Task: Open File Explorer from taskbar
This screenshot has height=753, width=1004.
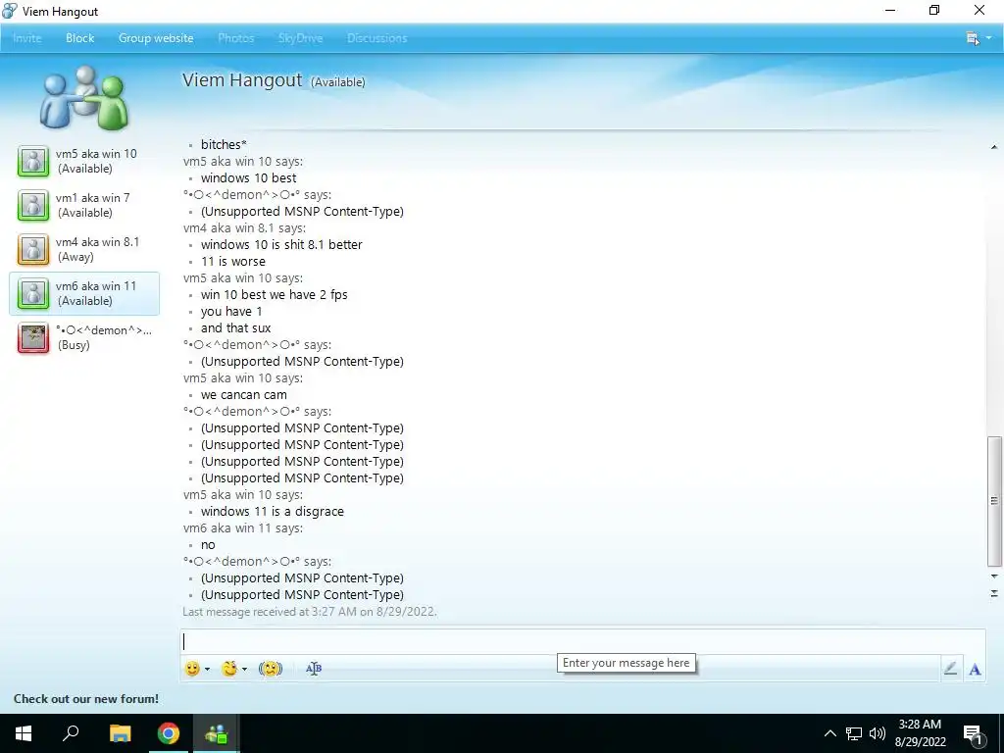Action: pos(120,733)
